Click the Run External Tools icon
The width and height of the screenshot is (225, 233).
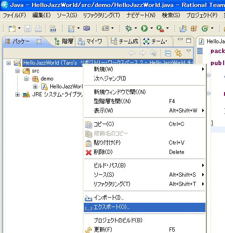[x=160, y=29]
